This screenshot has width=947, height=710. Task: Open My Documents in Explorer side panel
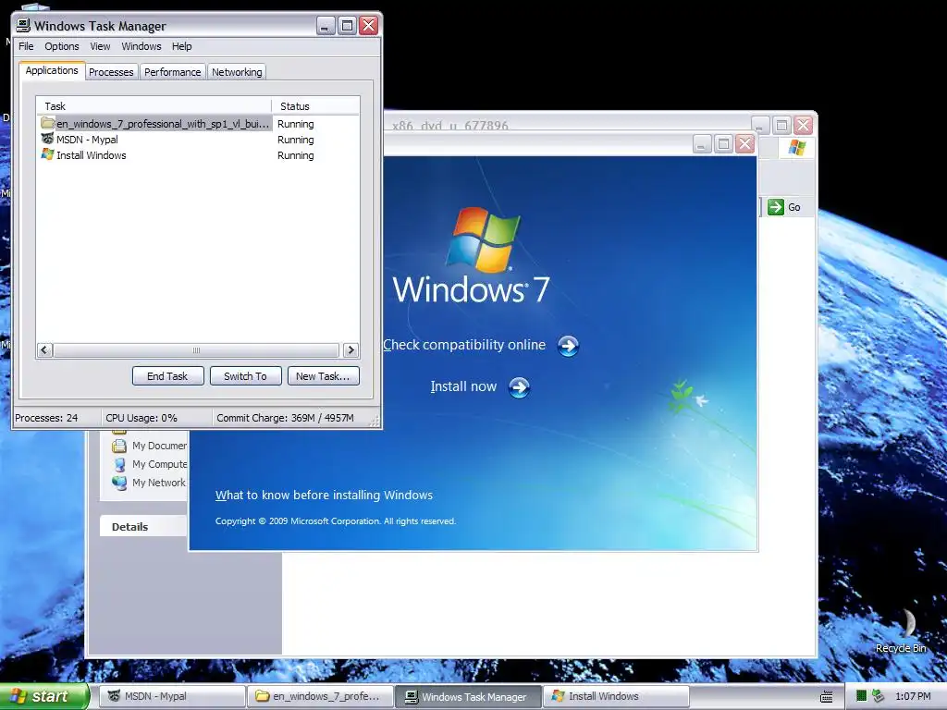click(159, 446)
